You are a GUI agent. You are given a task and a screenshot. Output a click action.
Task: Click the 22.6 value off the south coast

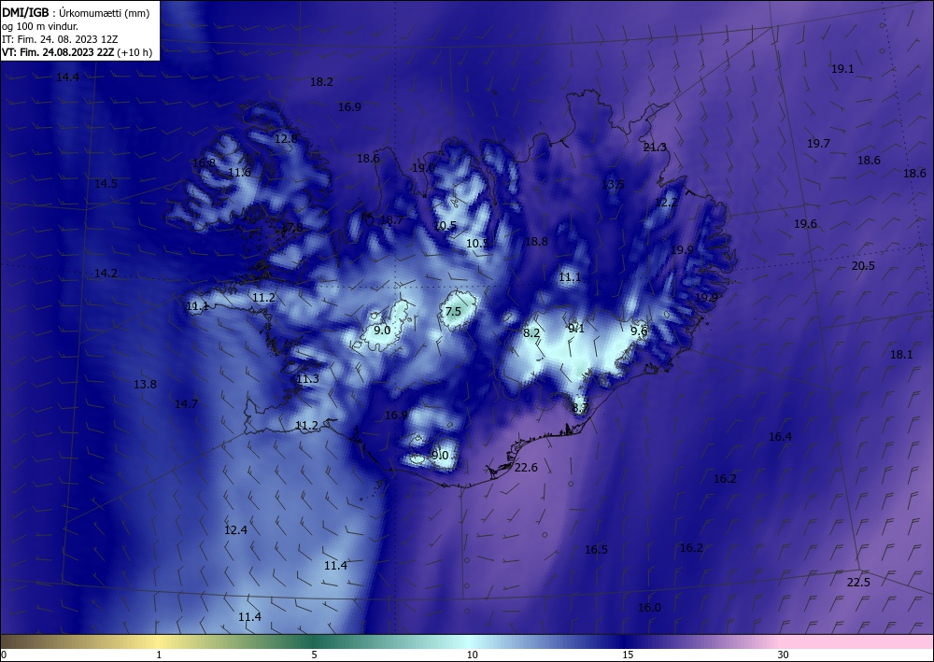click(x=526, y=468)
